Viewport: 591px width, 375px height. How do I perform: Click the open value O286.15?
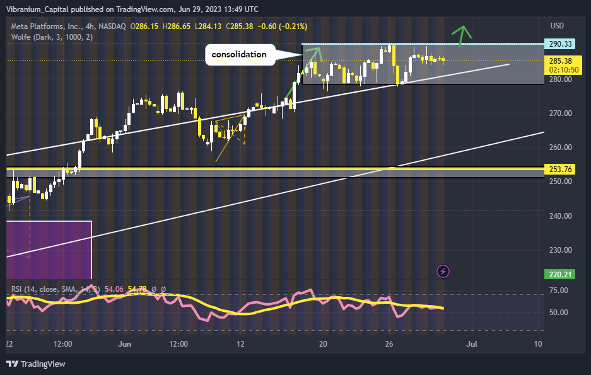pyautogui.click(x=144, y=26)
